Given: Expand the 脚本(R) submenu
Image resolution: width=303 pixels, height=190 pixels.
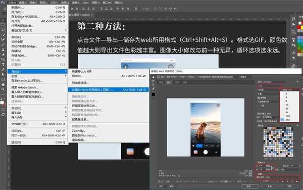Looking at the screenshot, I should click(x=38, y=113).
